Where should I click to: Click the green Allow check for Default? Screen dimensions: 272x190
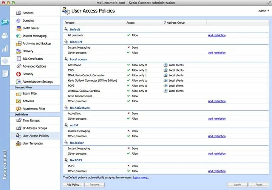point(129,35)
